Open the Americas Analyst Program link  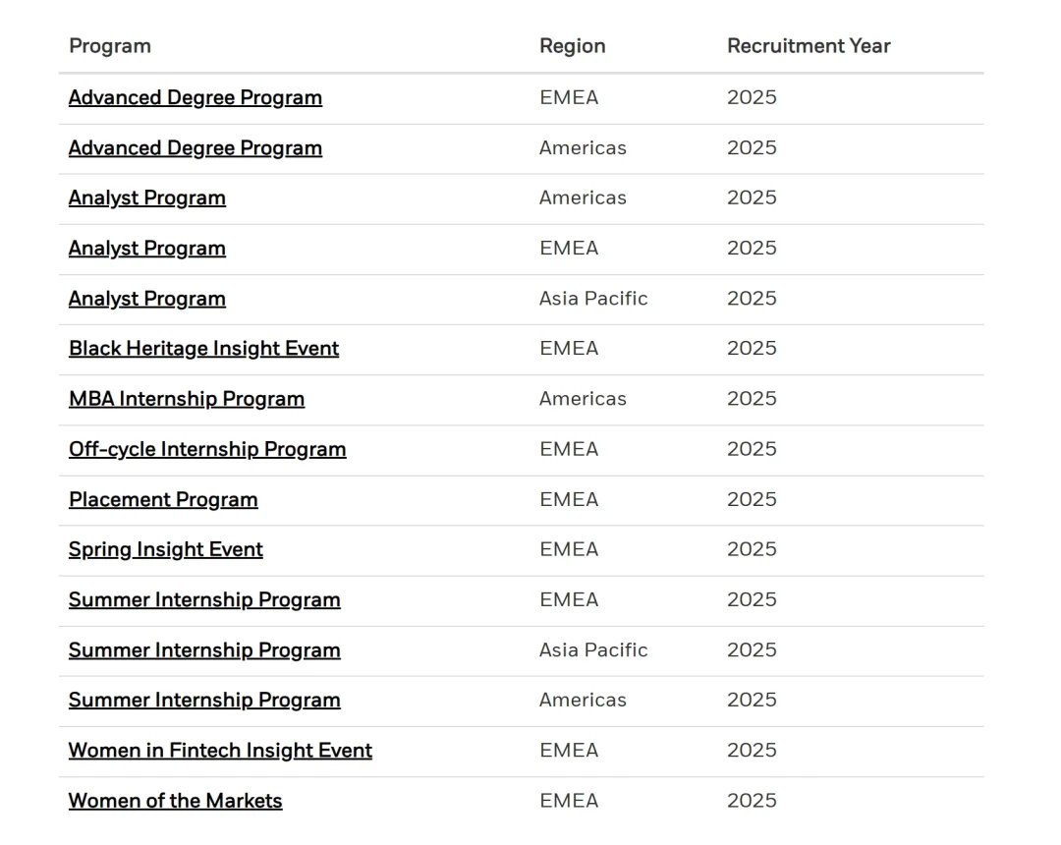pos(146,197)
